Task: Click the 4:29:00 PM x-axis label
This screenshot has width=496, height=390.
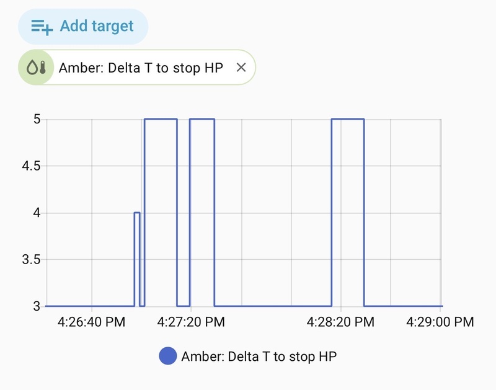Action: click(x=440, y=322)
